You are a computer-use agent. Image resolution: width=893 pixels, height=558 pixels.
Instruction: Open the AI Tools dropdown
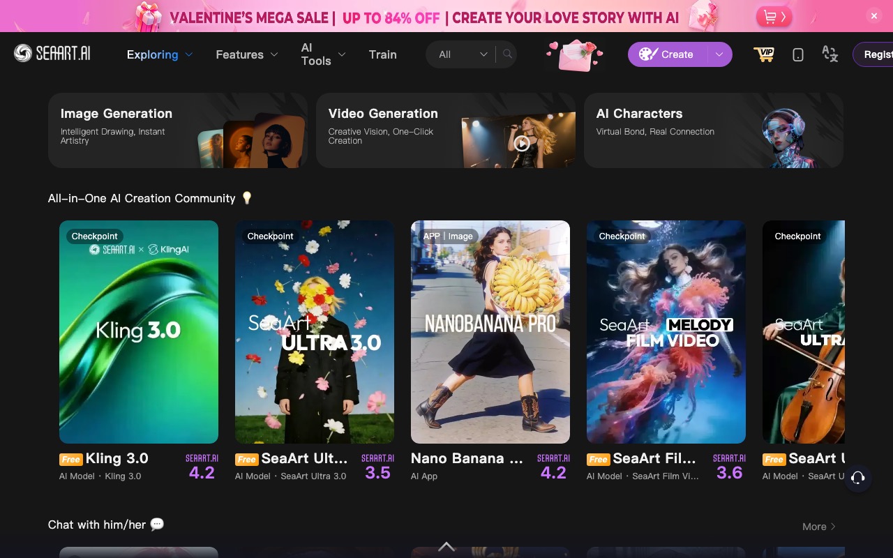pos(323,54)
